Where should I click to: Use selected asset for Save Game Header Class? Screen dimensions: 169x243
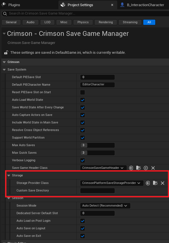click(x=131, y=168)
